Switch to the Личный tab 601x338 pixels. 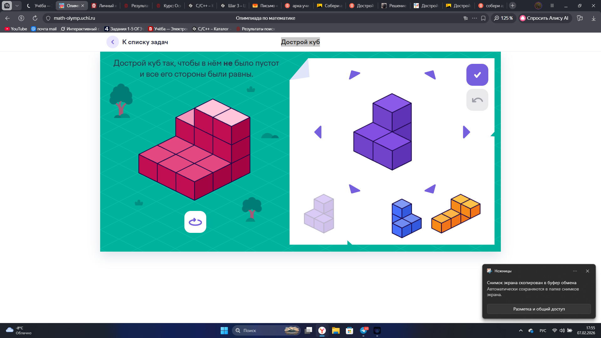tap(104, 6)
